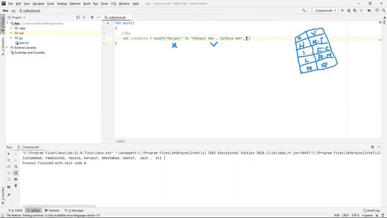This screenshot has width=387, height=218.
Task: Click the 4 spaces indent setting in status bar
Action: click(x=367, y=216)
